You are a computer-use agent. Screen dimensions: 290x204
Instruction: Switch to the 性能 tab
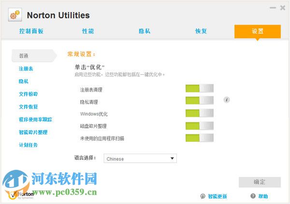[x=88, y=31]
